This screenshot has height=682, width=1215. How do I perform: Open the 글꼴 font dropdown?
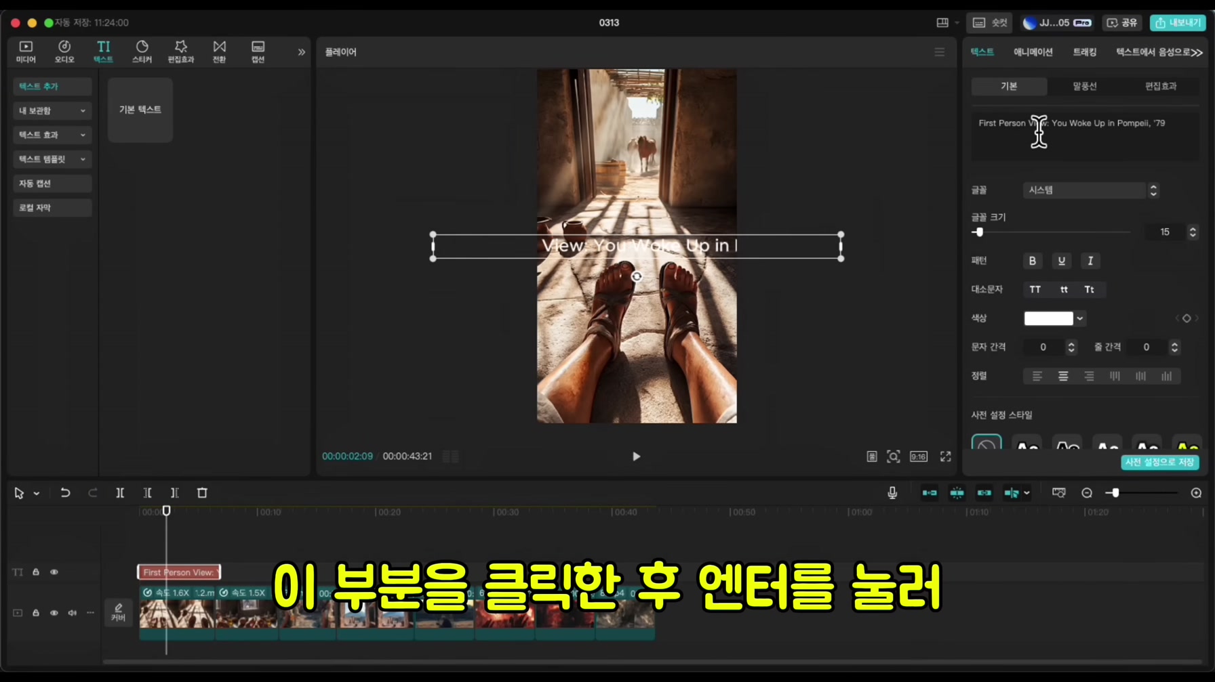click(1091, 190)
